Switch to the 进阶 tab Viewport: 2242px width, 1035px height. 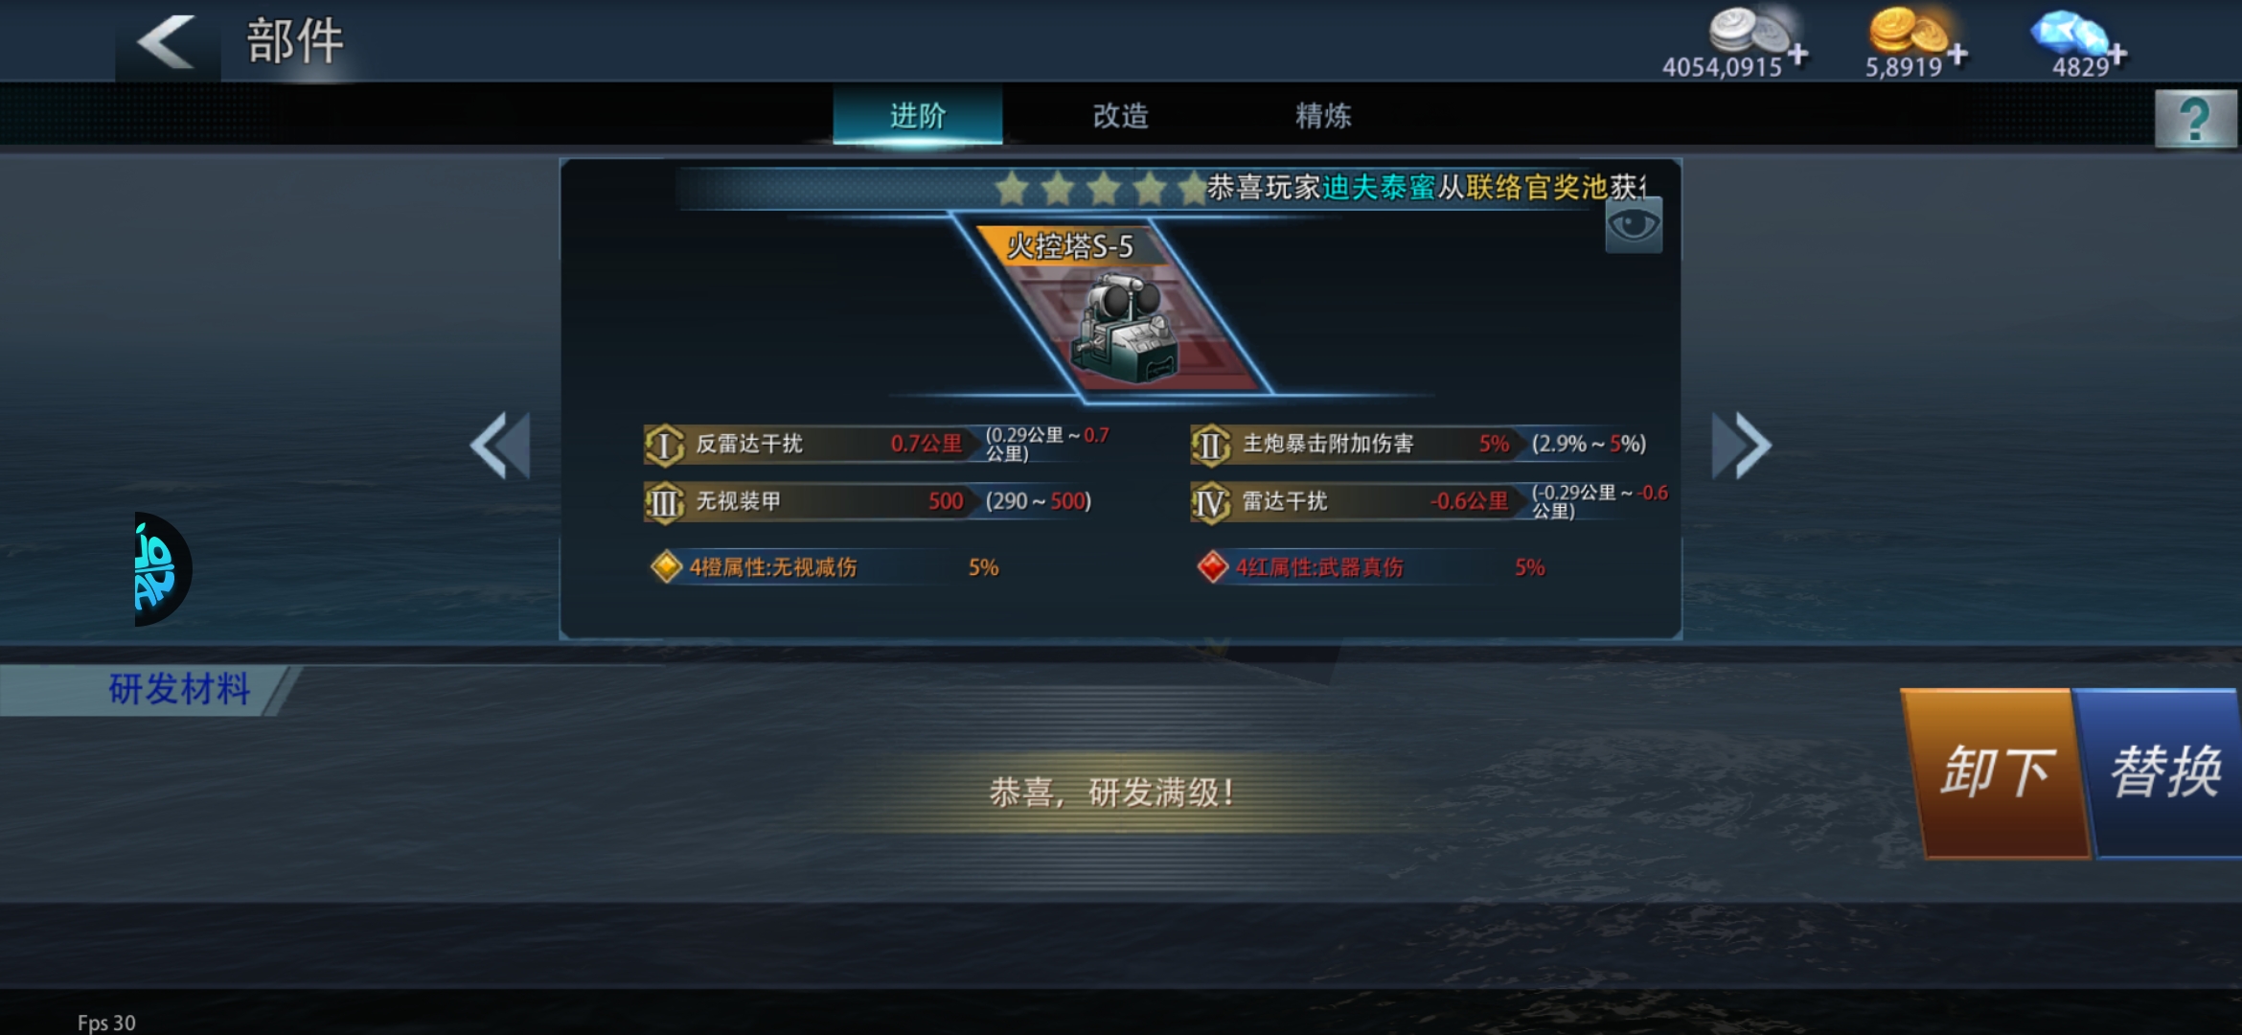tap(918, 115)
